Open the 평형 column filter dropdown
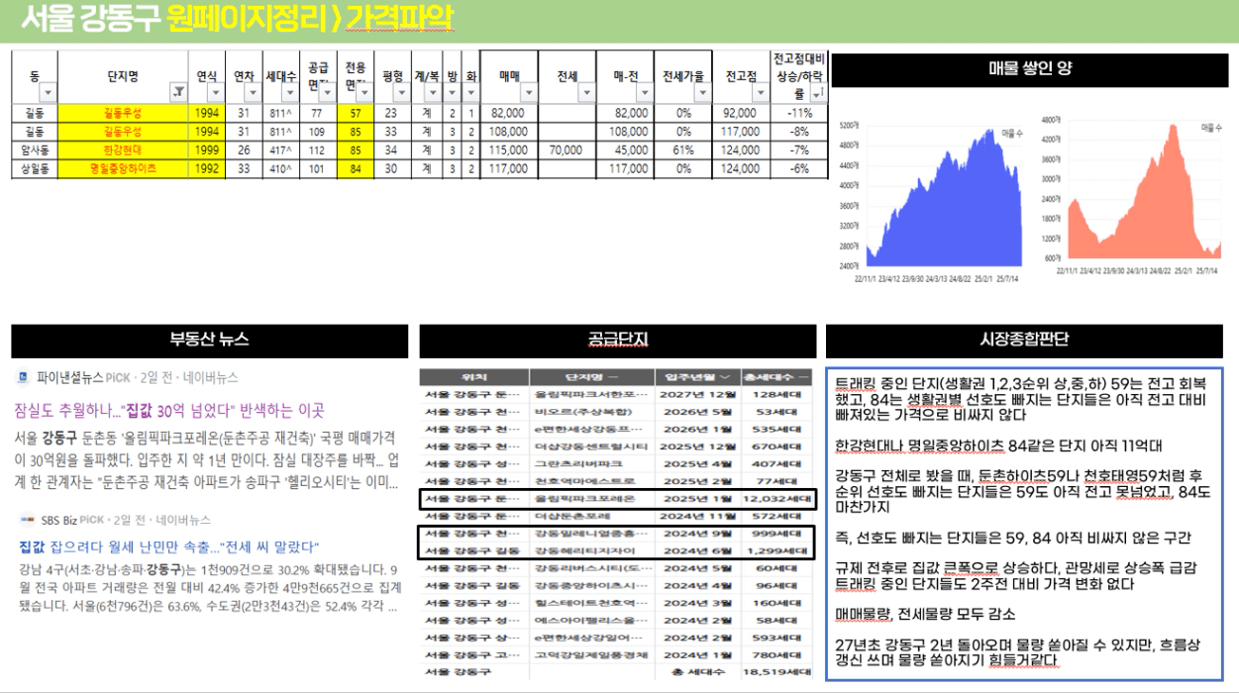 coord(401,92)
